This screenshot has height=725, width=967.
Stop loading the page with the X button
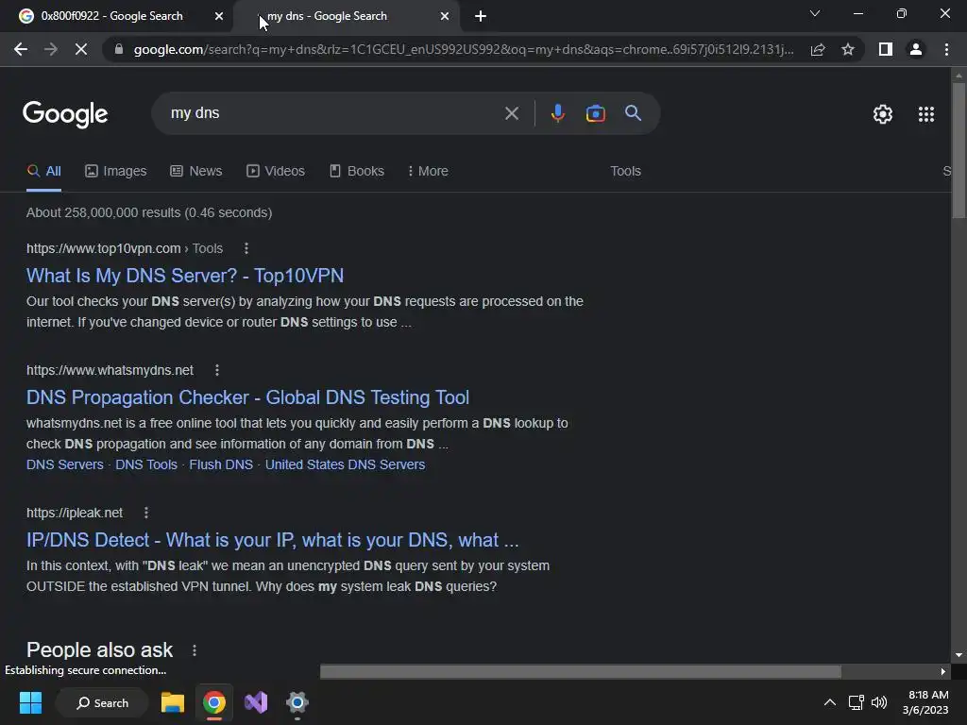[x=81, y=49]
